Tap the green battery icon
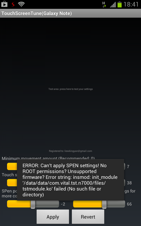 pos(120,4)
